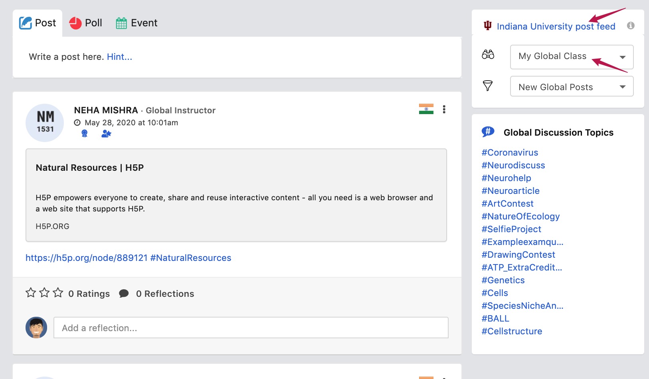649x379 pixels.
Task: Click the #NaturalResources hashtag
Action: pyautogui.click(x=191, y=258)
